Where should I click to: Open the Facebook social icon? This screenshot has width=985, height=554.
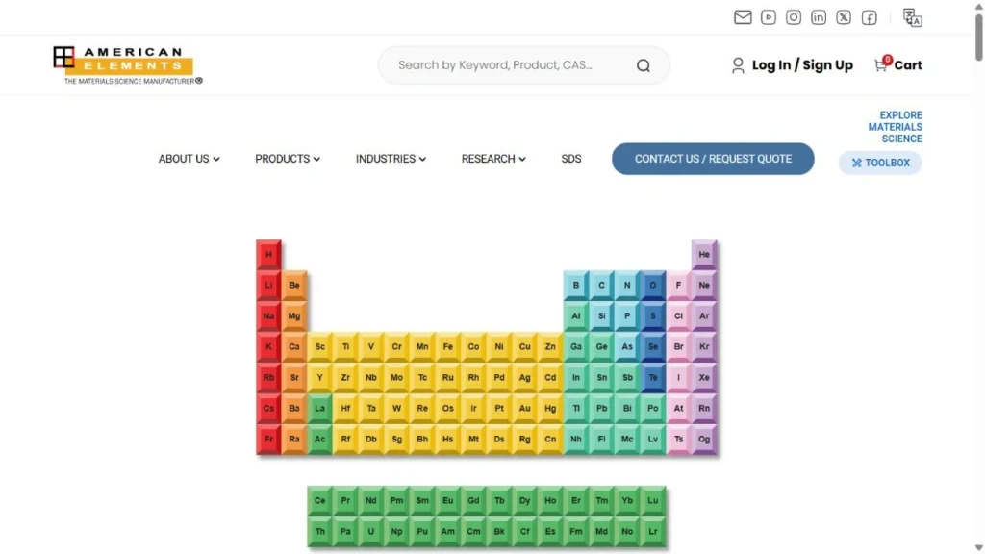click(869, 17)
